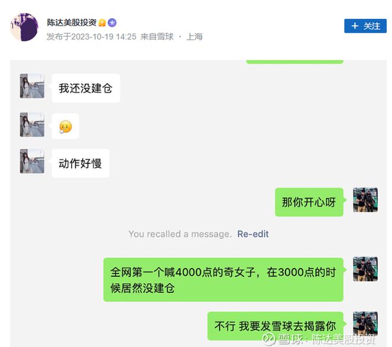The image size is (392, 347).
Task: Click the 雪球 watermark logo icon
Action: (x=269, y=339)
